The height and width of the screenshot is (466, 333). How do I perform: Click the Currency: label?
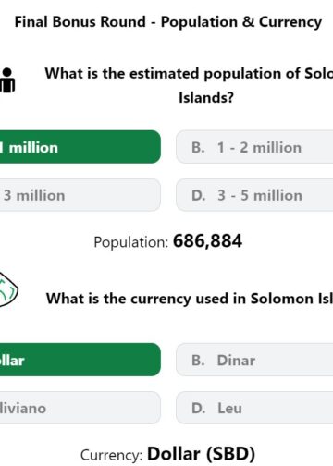[112, 455]
